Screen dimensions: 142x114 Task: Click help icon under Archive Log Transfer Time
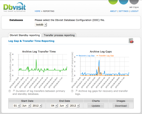[10, 91]
